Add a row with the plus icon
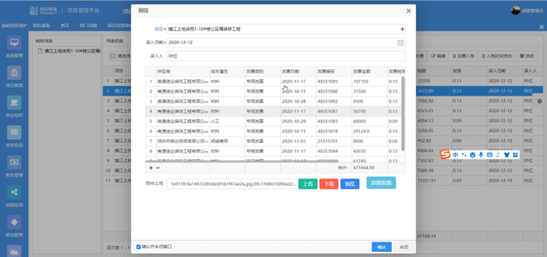Screen dimensions: 547x257 coord(150,167)
